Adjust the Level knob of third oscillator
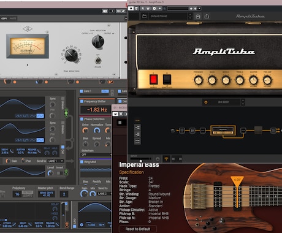This screenshot has height=233, width=282. point(50,173)
